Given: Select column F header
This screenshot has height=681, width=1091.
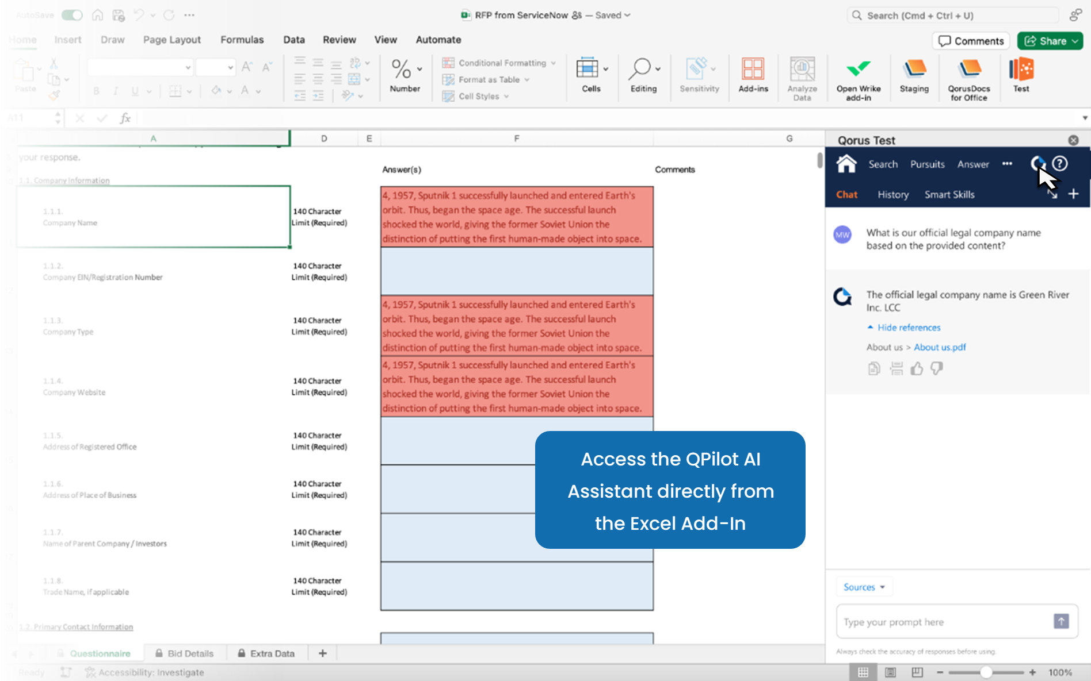Looking at the screenshot, I should (x=516, y=138).
